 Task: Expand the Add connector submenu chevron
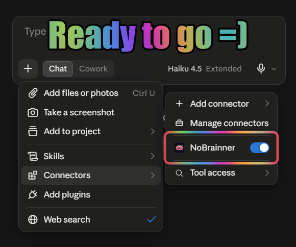click(267, 104)
